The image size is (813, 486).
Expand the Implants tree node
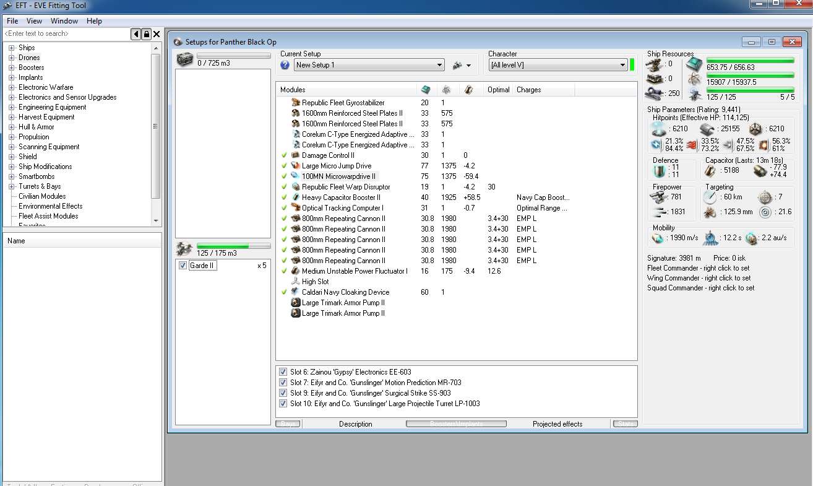12,77
